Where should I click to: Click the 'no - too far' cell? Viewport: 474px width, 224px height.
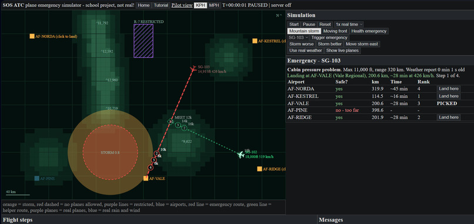pyautogui.click(x=347, y=111)
